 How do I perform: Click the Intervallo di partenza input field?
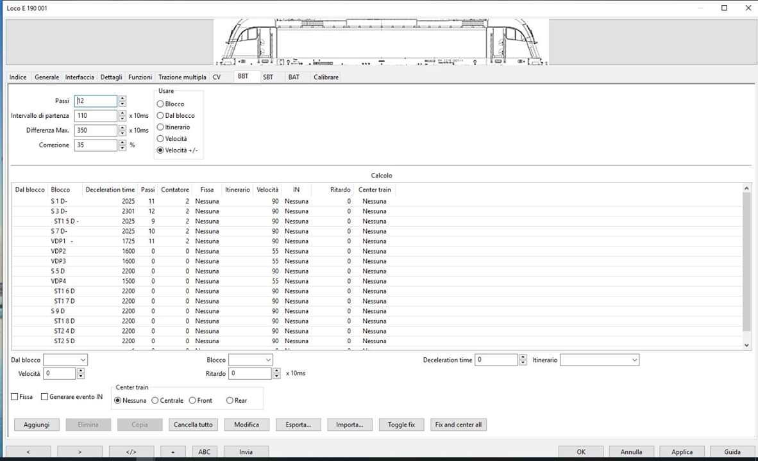(96, 116)
